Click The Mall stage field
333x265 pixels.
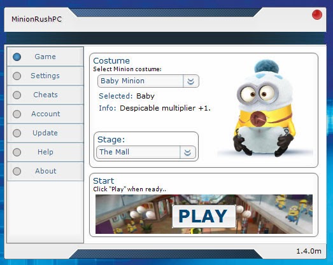[x=146, y=153]
